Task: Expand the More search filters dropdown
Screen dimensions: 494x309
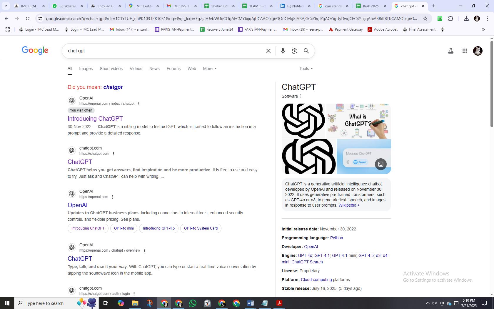Action: 210,69
